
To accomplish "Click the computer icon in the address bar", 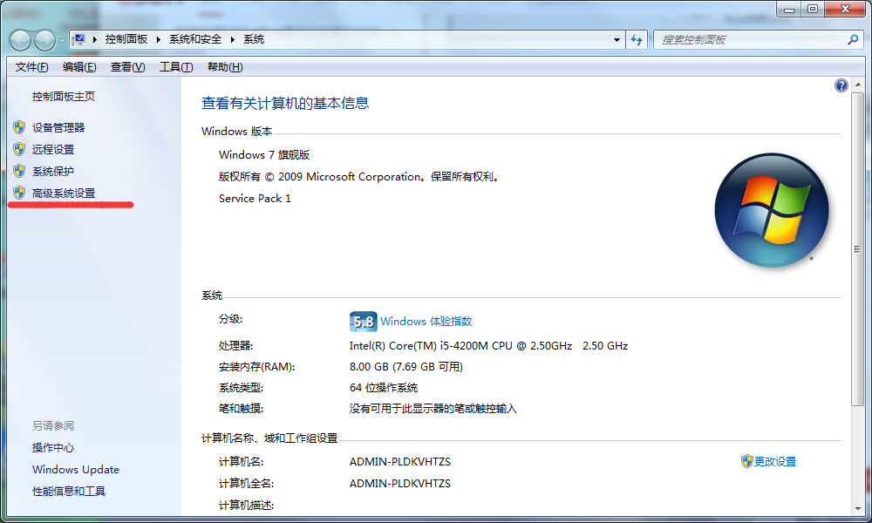I will [x=79, y=39].
